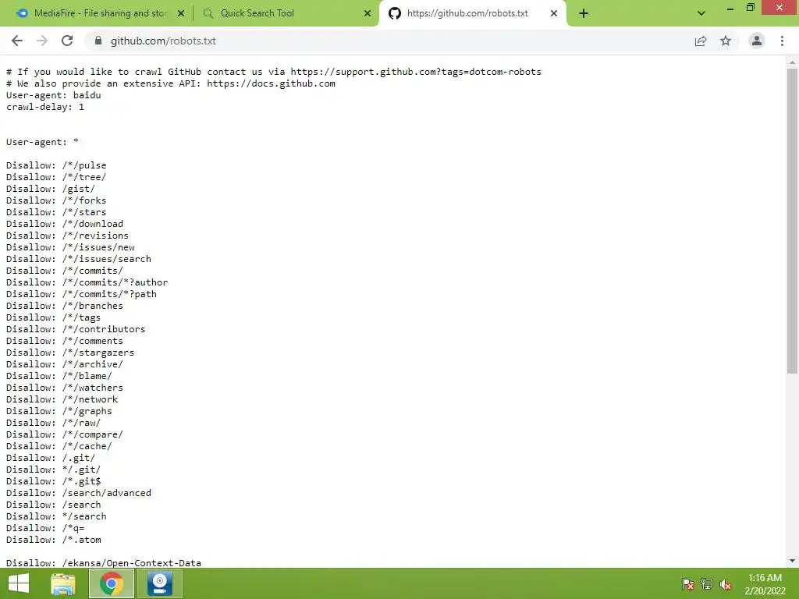The width and height of the screenshot is (799, 599).
Task: Click "Disallow: /*/watchers" line
Action: point(65,388)
